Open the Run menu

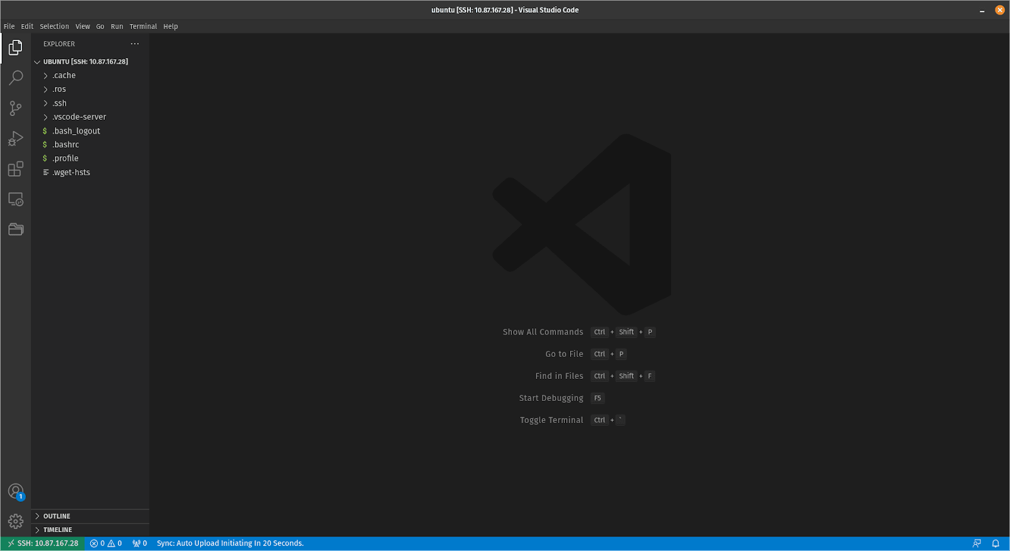point(117,26)
